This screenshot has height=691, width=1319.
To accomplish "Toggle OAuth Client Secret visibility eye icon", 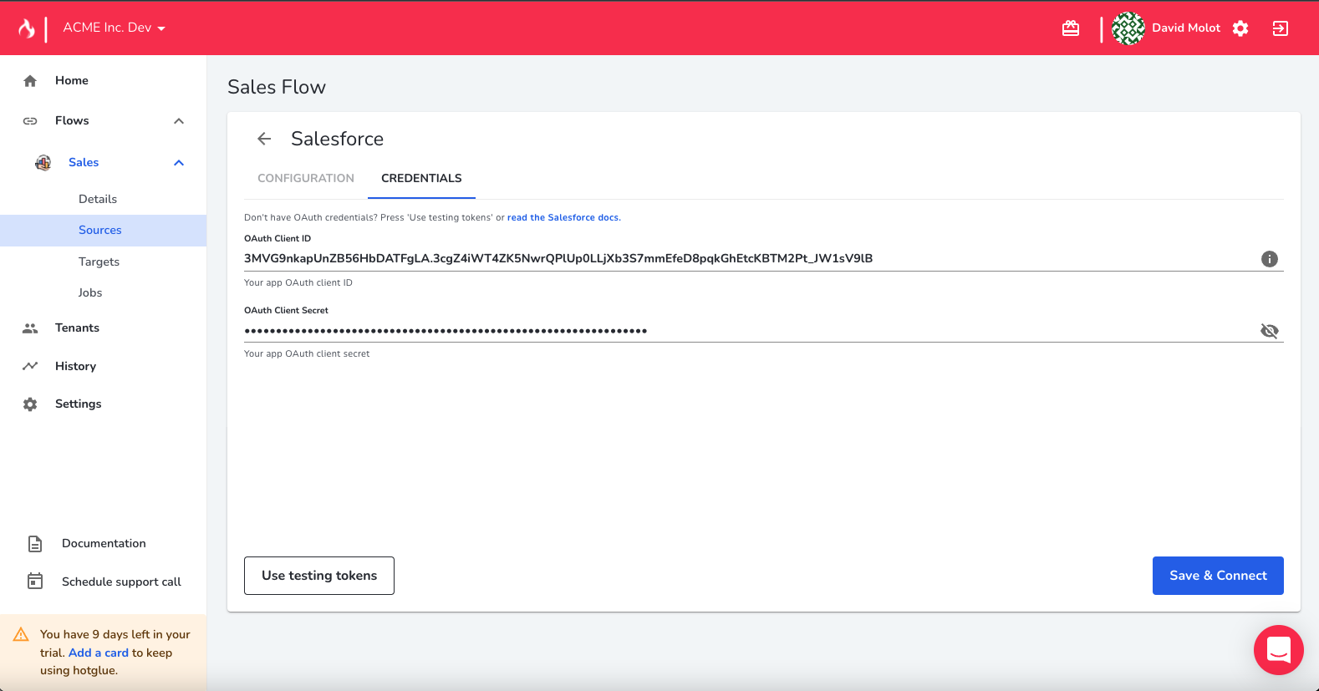I will point(1269,331).
